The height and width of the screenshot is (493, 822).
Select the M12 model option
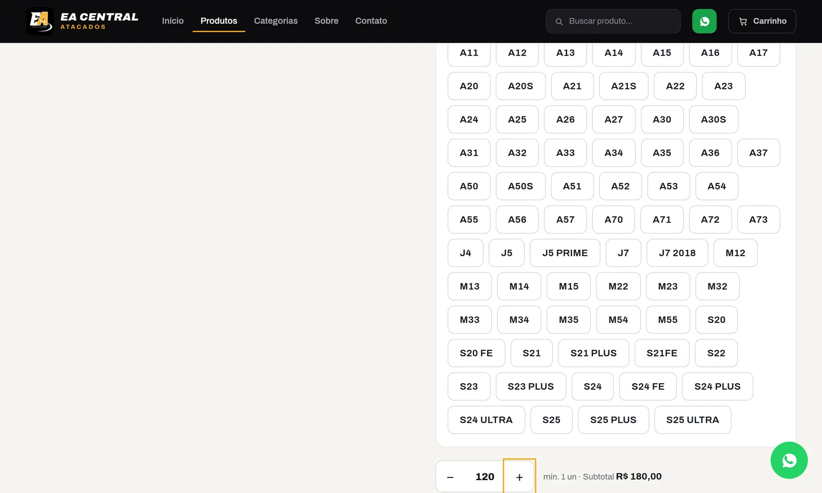(735, 253)
